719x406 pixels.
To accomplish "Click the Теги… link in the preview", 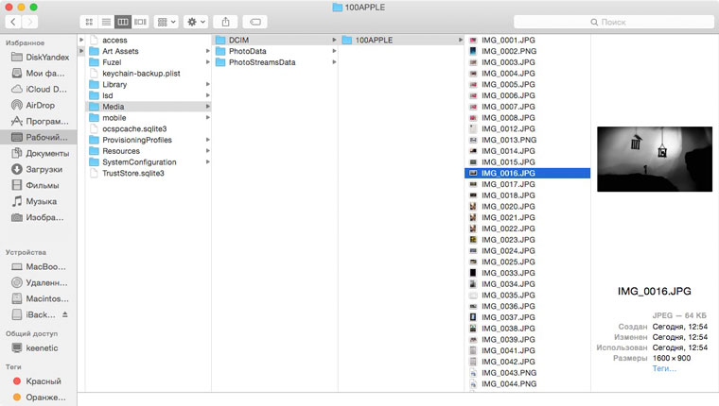I will pyautogui.click(x=664, y=368).
